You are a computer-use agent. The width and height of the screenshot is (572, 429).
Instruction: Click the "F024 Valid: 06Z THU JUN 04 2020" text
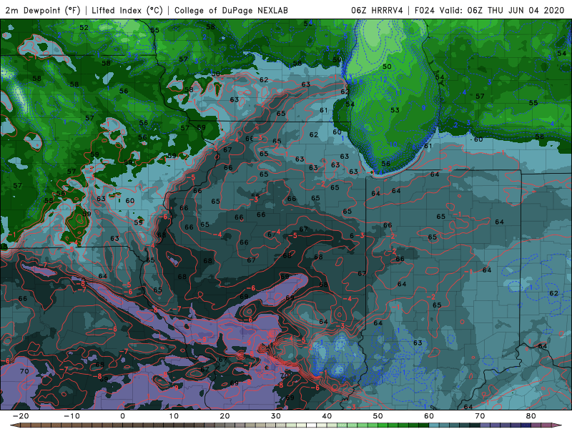tap(490, 10)
